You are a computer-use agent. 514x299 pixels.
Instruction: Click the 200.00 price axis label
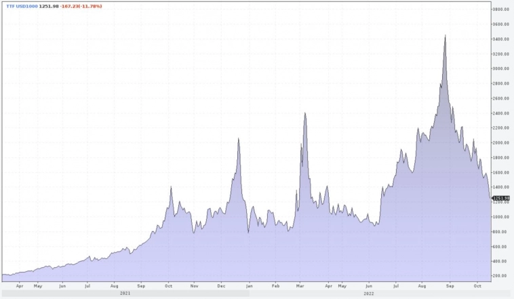tap(500, 276)
